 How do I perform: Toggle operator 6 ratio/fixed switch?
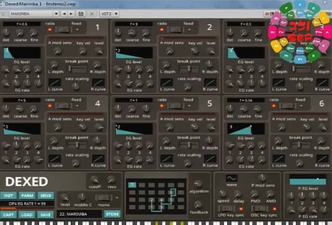pos(287,105)
